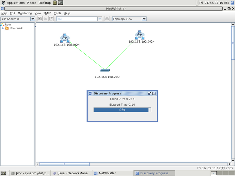Open the Map menu
This screenshot has width=235, height=176.
pos(4,13)
